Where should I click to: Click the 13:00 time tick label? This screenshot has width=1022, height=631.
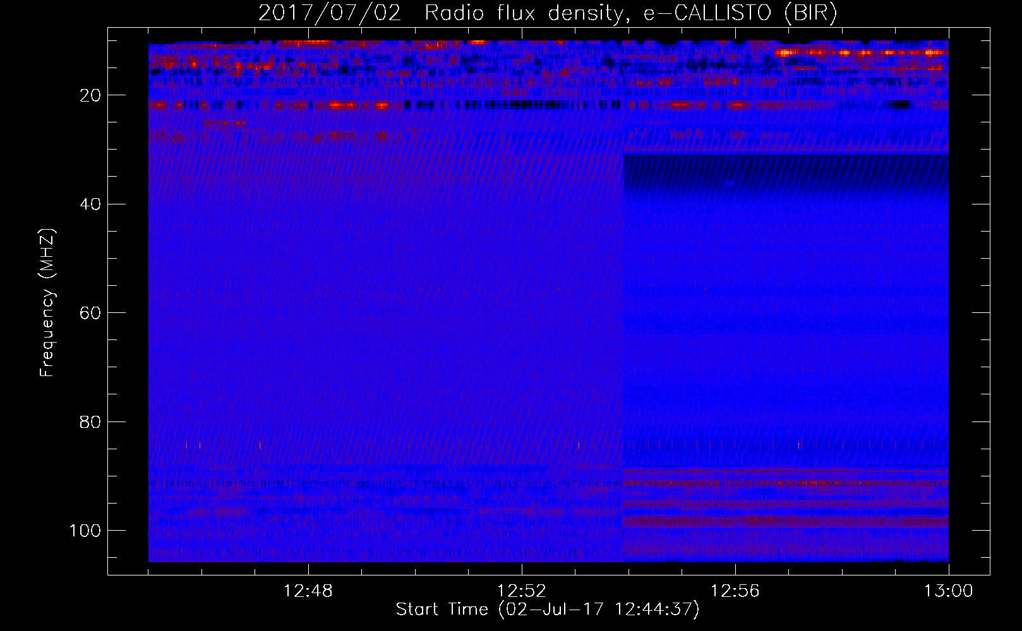(949, 591)
